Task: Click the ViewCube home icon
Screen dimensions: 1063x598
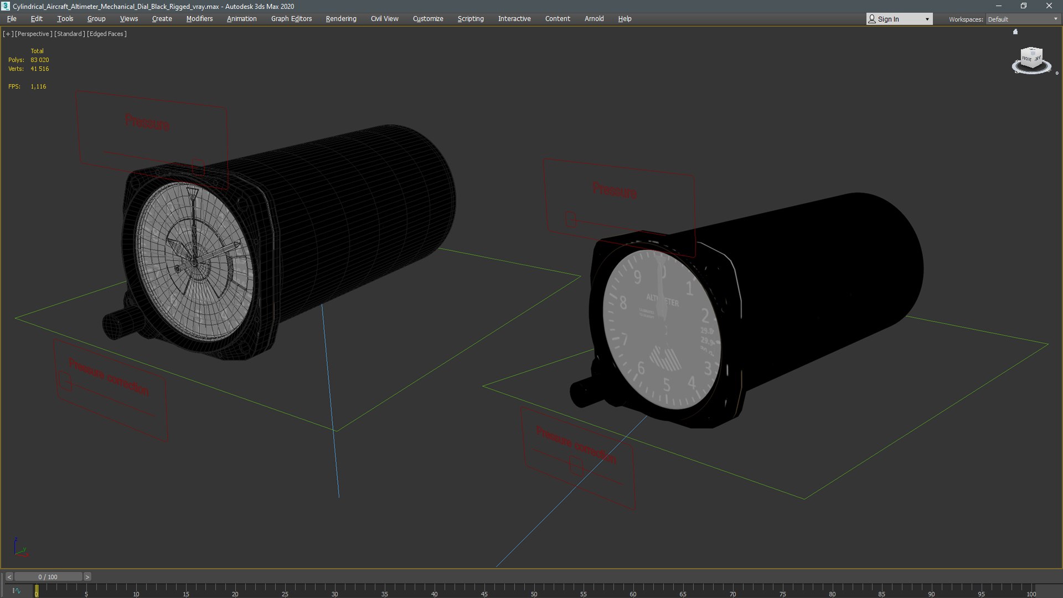Action: coord(1015,32)
